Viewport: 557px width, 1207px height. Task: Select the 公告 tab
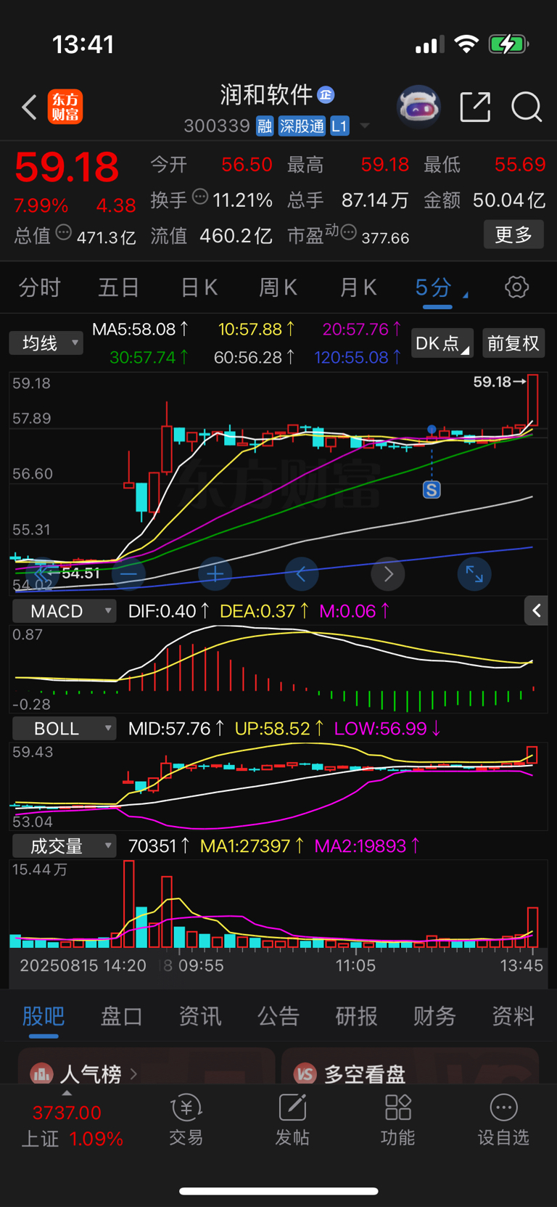point(278,1016)
